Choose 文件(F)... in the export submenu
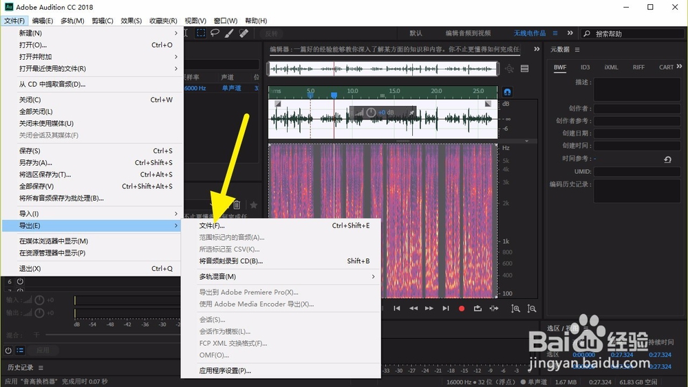The width and height of the screenshot is (688, 387). 281,225
